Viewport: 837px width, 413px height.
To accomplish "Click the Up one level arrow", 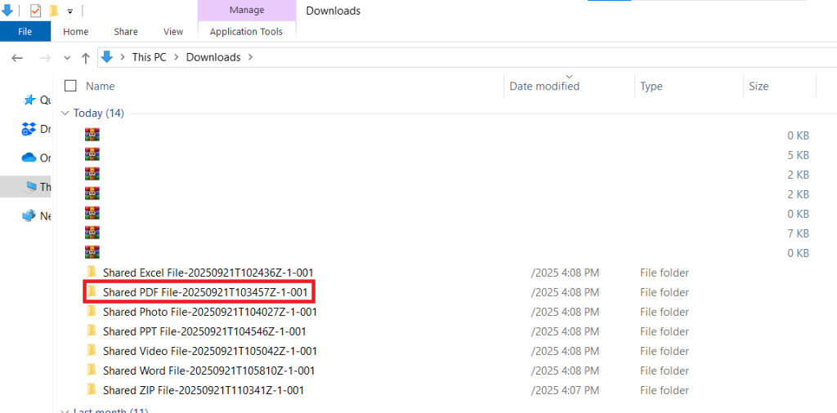I will pyautogui.click(x=85, y=58).
